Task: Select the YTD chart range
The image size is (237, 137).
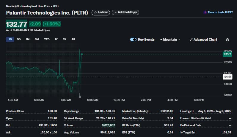Action: (x=47, y=39)
